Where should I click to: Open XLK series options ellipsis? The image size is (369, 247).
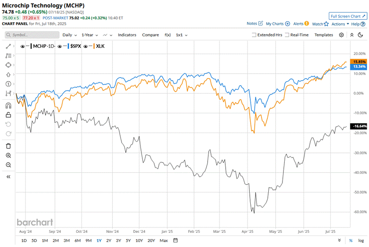pyautogui.click(x=91, y=46)
